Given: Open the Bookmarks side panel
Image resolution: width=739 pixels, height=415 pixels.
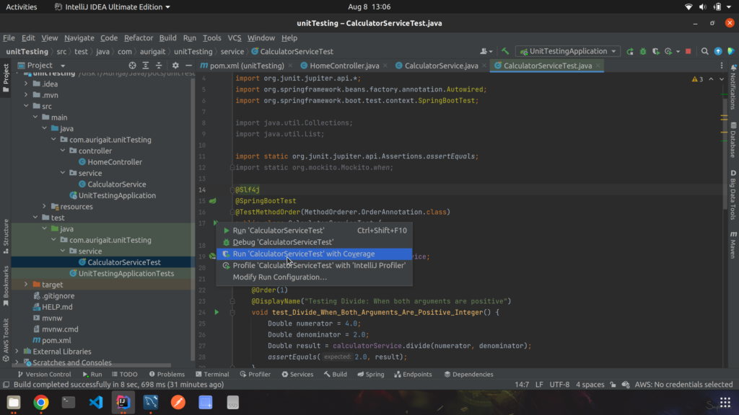Looking at the screenshot, I should coord(6,286).
